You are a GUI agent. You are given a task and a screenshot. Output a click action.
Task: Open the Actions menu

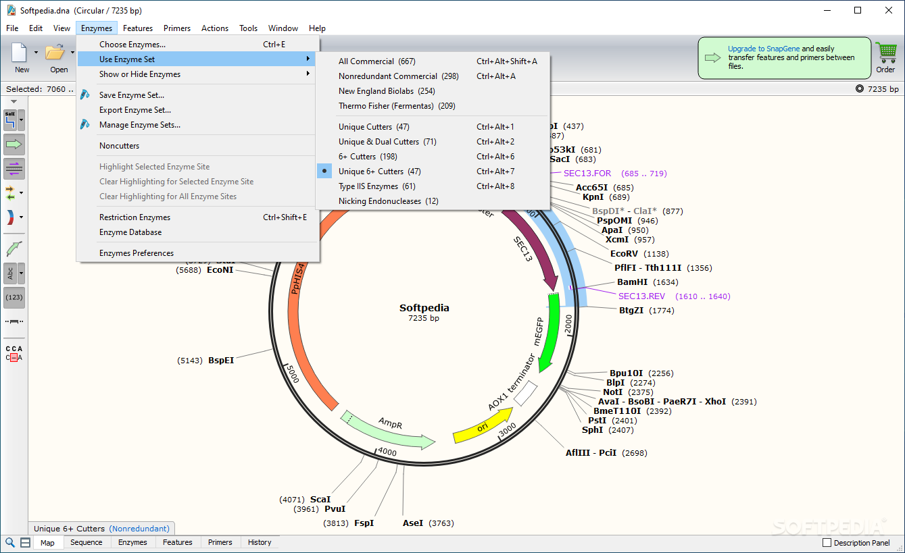[215, 28]
